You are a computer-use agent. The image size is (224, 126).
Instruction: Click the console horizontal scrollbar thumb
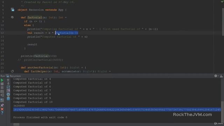click(x=16, y=125)
